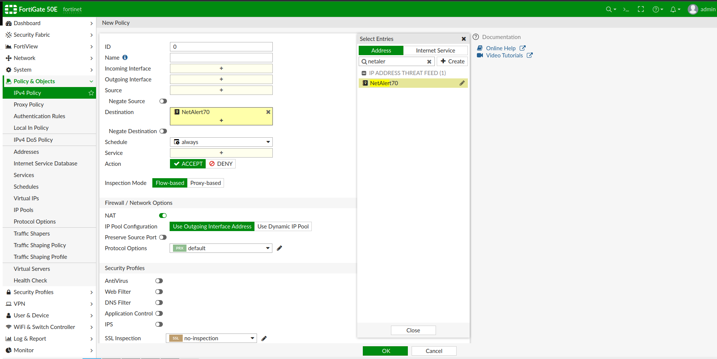Image resolution: width=717 pixels, height=359 pixels.
Task: Click the FortiView chart icon
Action: click(9, 47)
